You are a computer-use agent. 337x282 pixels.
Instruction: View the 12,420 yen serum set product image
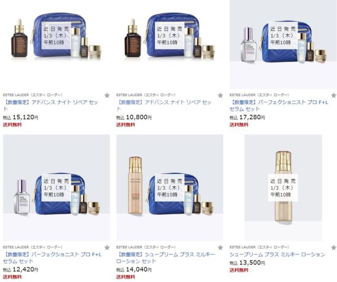[56, 187]
